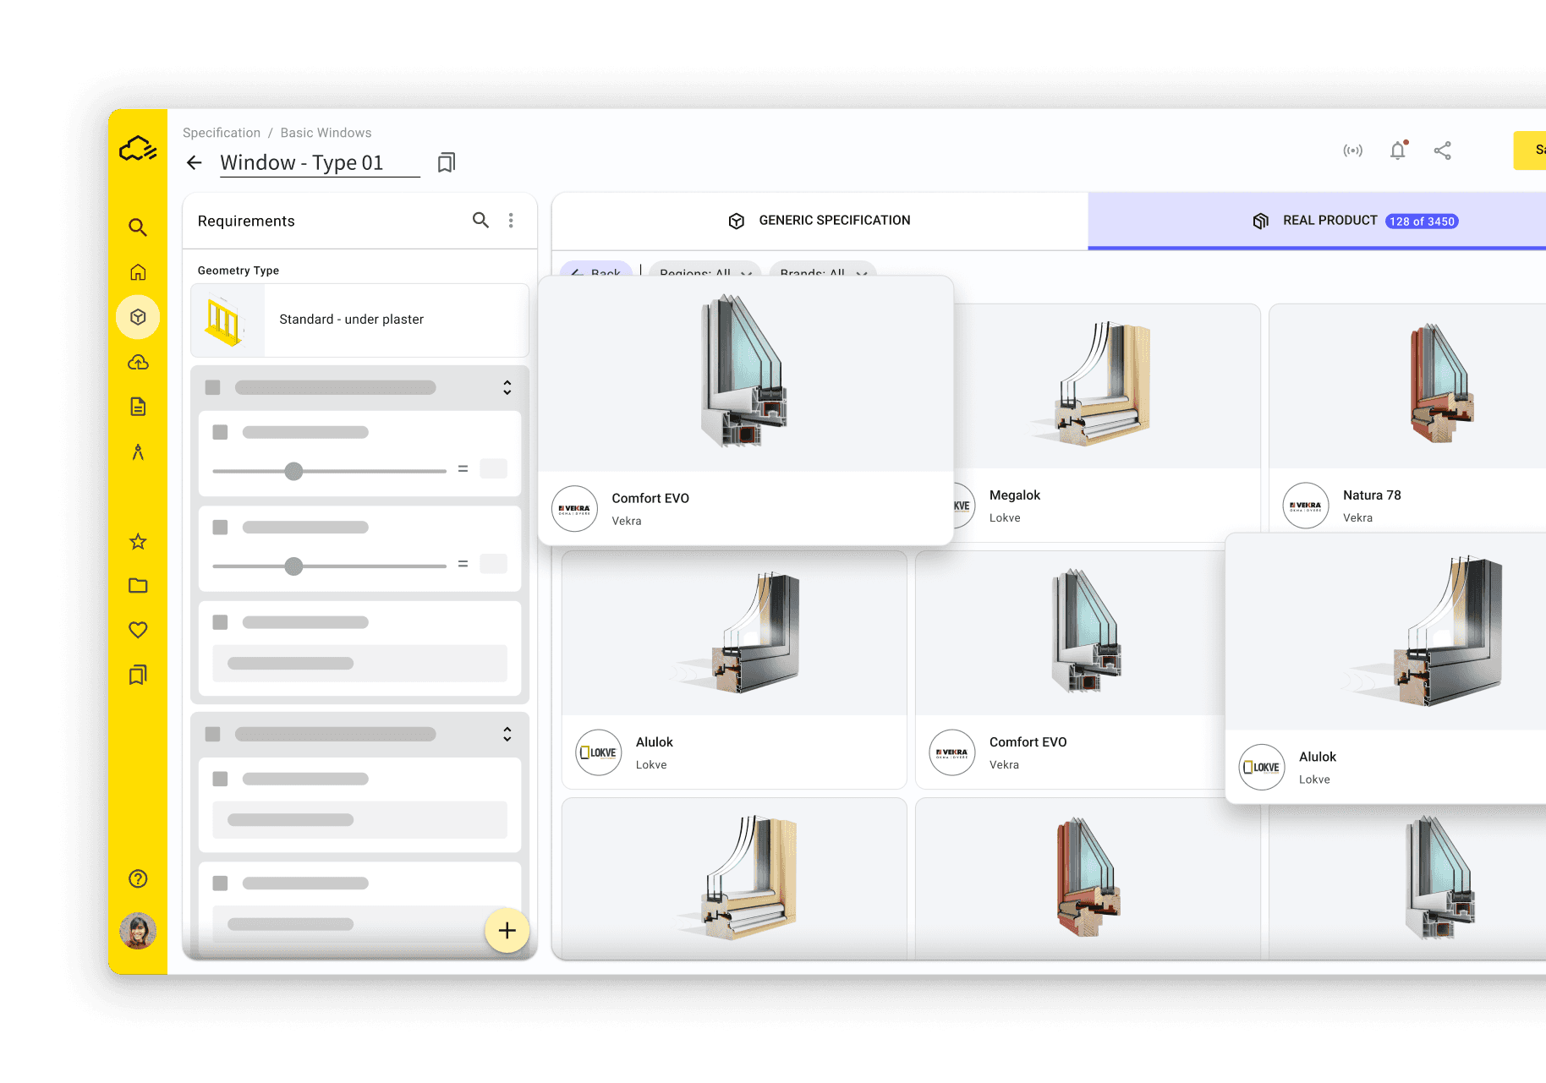This screenshot has width=1546, height=1083.
Task: Toggle checkbox of first requirements group header
Action: [213, 387]
